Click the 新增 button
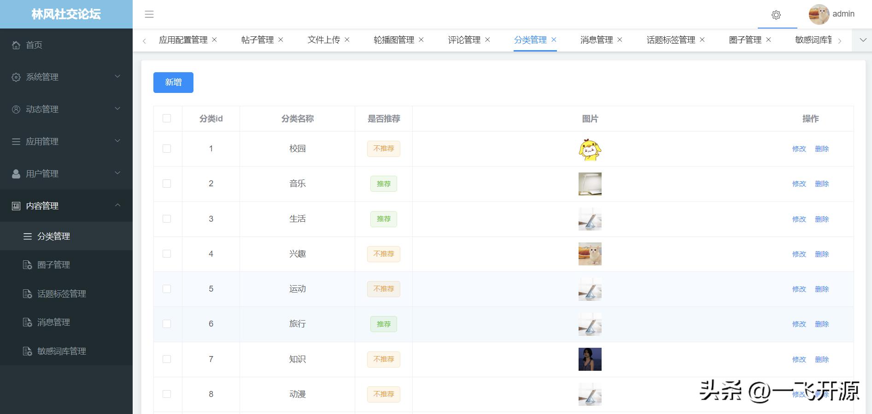This screenshot has height=414, width=872. tap(173, 82)
